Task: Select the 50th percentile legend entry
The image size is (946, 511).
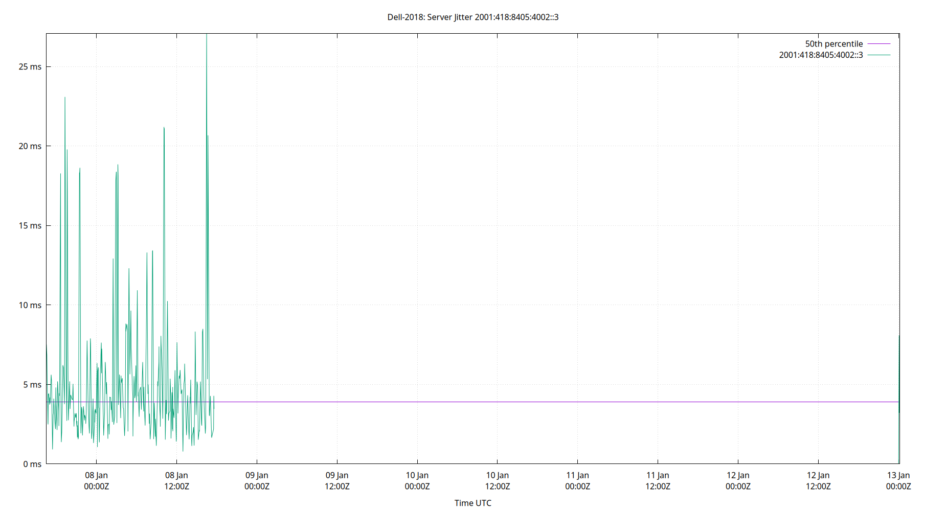Action: tap(834, 43)
